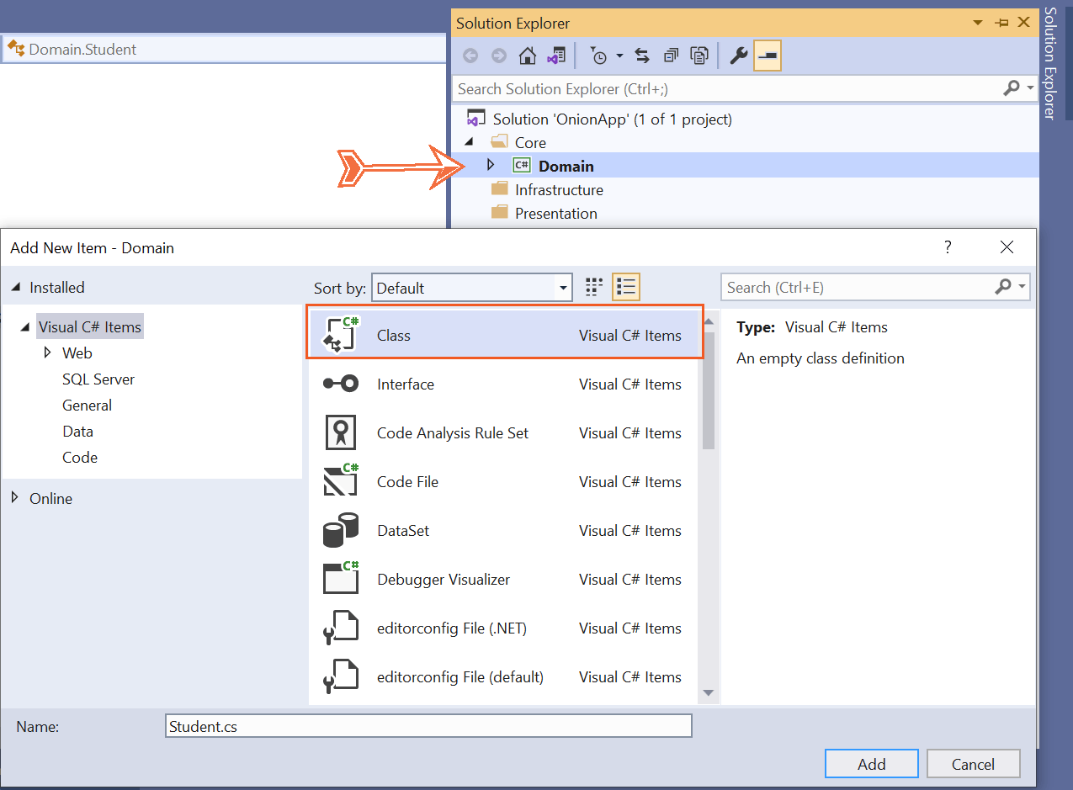The height and width of the screenshot is (790, 1073).
Task: Click the Pending Changes Filter clock icon
Action: point(598,56)
